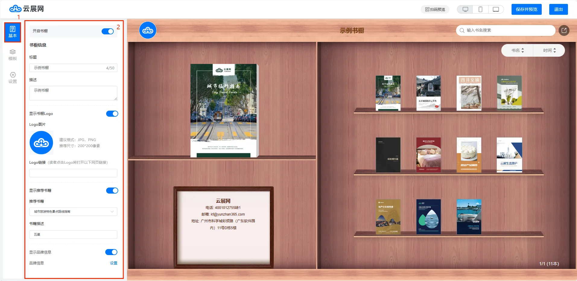The height and width of the screenshot is (281, 577).
Task: Open the water-drop cover book on bottom shelf
Action: (429, 216)
